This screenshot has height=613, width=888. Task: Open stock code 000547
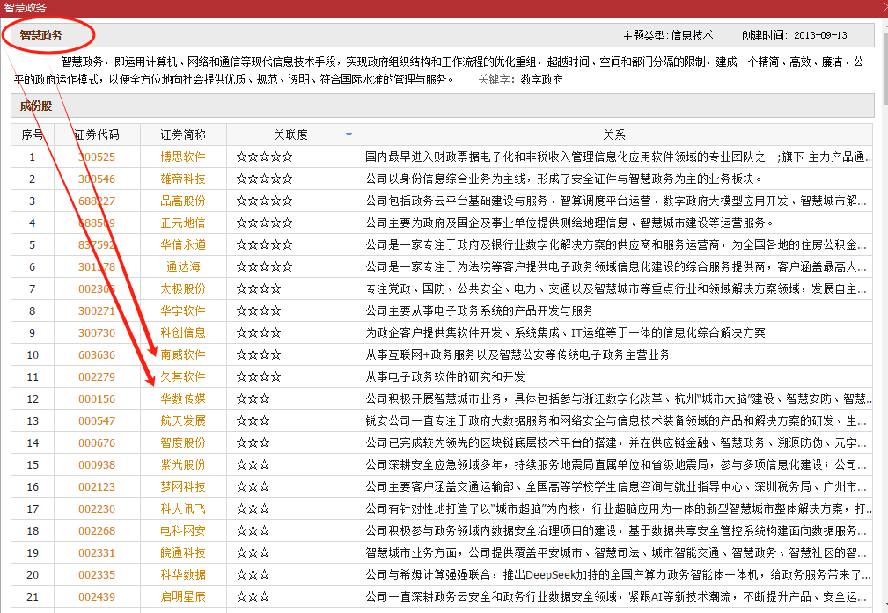point(97,421)
